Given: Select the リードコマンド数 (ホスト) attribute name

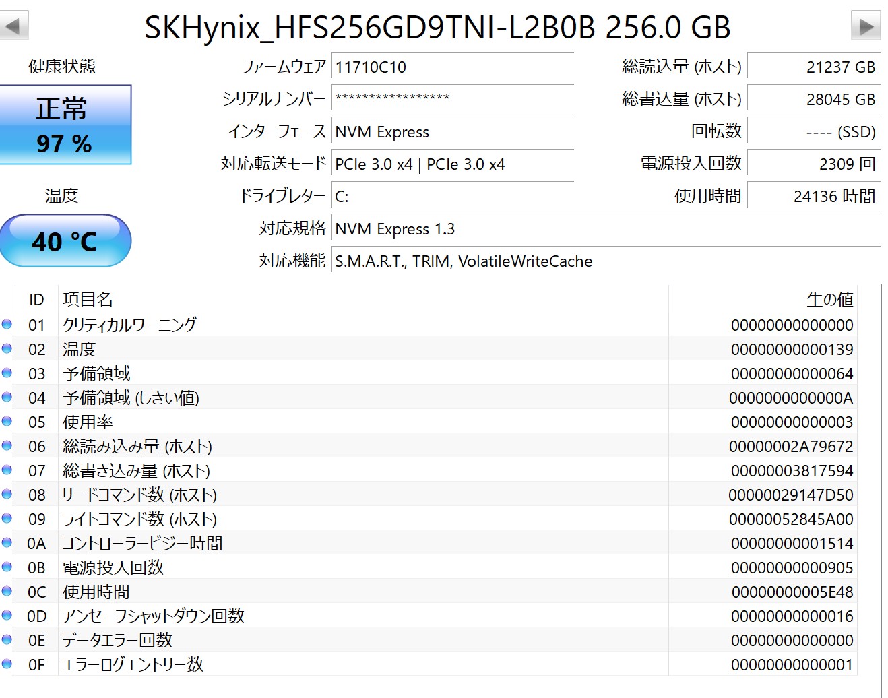Looking at the screenshot, I should tap(139, 495).
